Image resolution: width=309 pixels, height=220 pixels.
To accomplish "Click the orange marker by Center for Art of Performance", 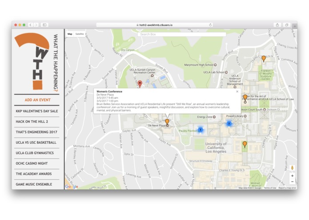I will (x=245, y=98).
